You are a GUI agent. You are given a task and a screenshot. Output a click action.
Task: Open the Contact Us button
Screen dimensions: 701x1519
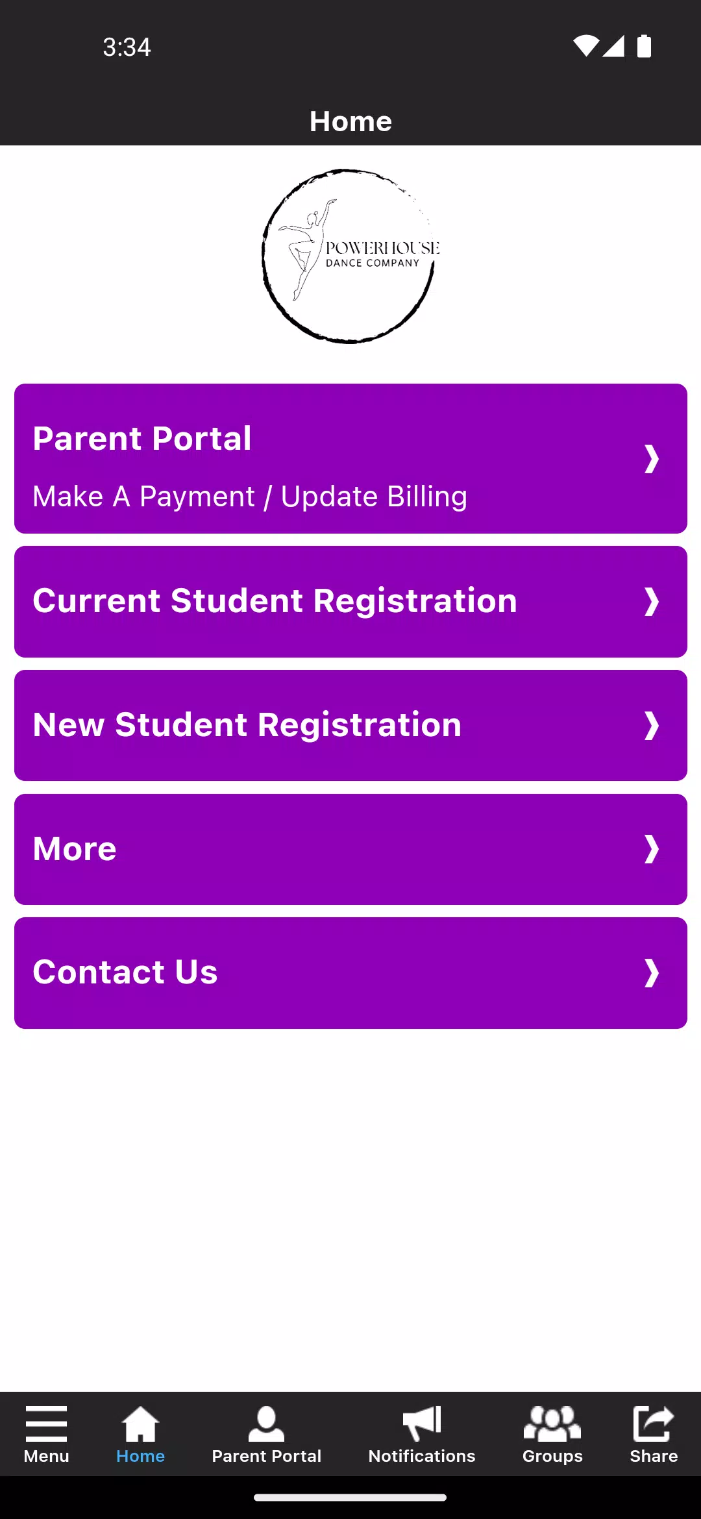point(125,972)
